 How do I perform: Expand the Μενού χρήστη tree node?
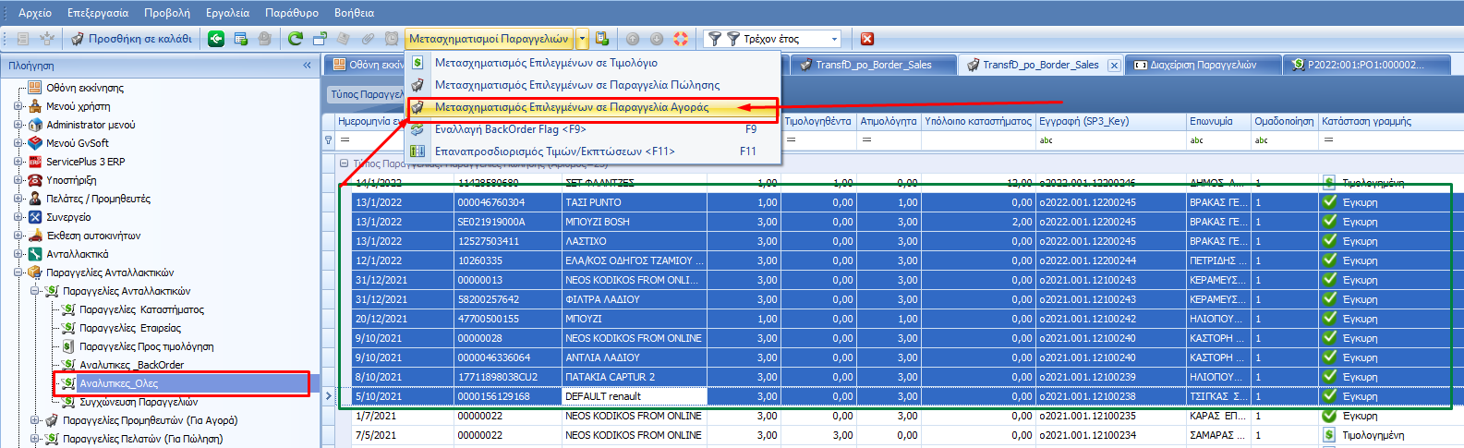18,106
